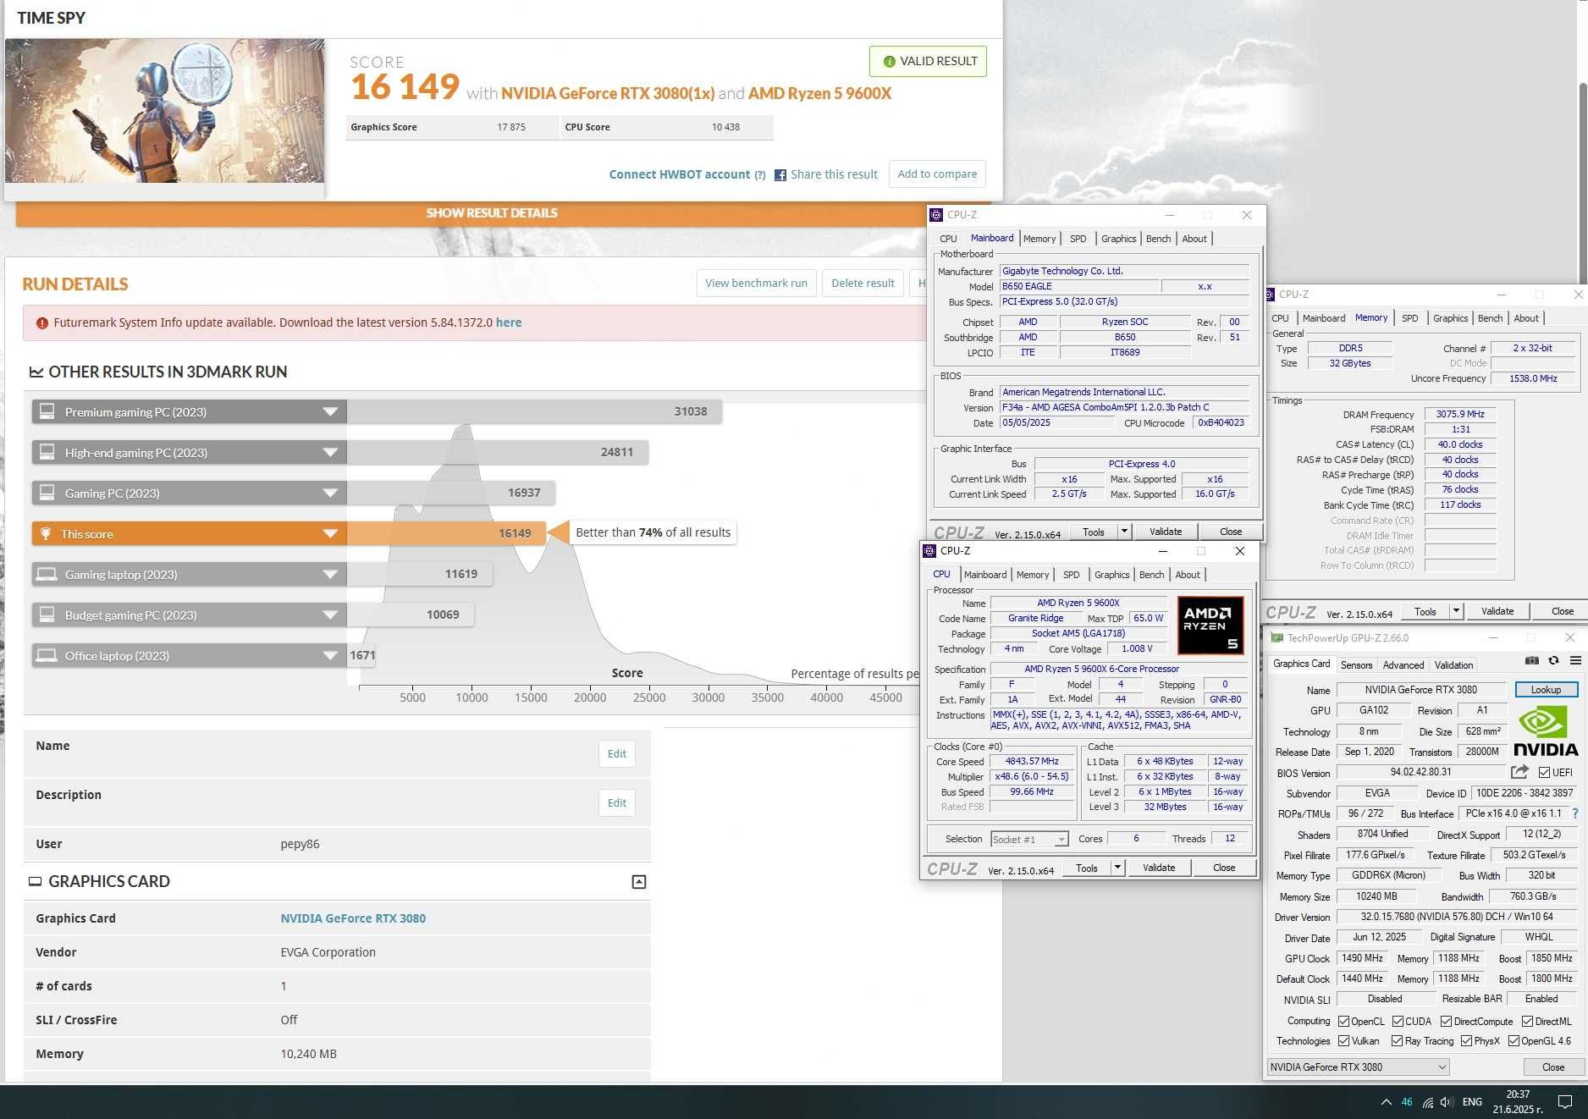Switch to Advanced tab in GPU-Z
Image resolution: width=1588 pixels, height=1119 pixels.
click(1403, 665)
